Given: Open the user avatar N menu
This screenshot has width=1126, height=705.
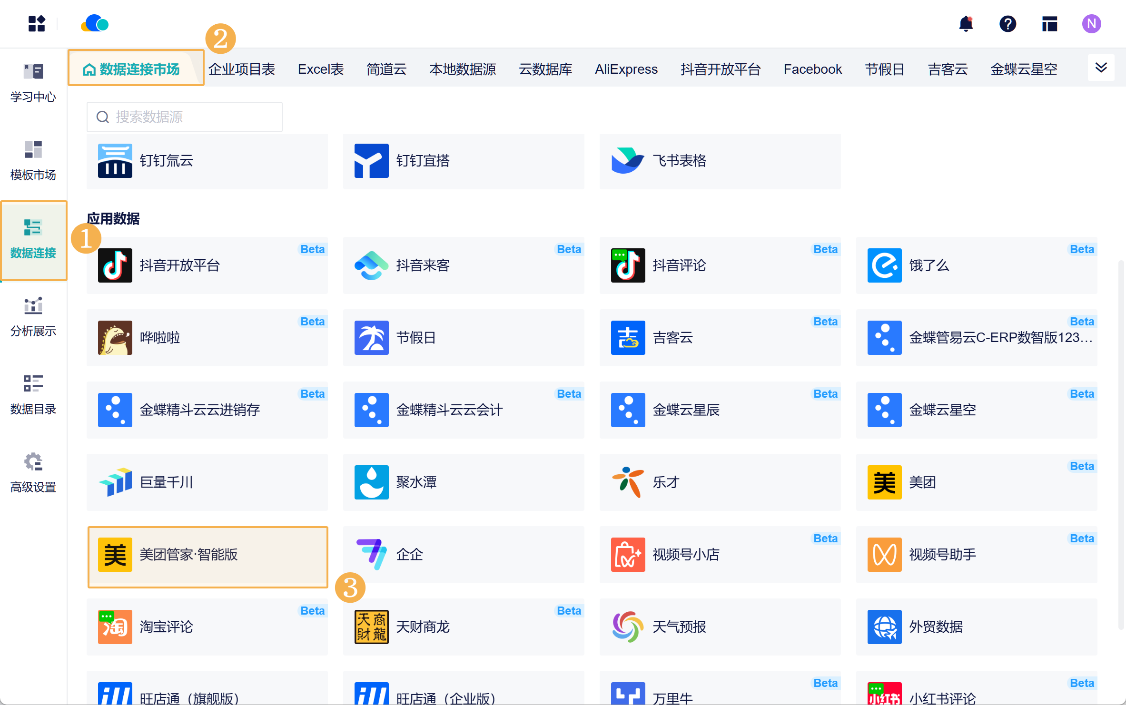Looking at the screenshot, I should tap(1091, 24).
